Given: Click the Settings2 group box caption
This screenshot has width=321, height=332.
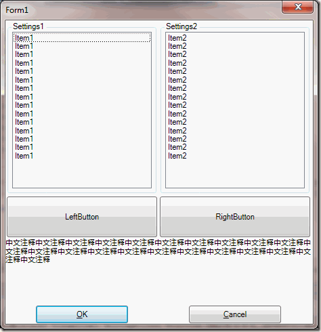Looking at the screenshot, I should [181, 26].
